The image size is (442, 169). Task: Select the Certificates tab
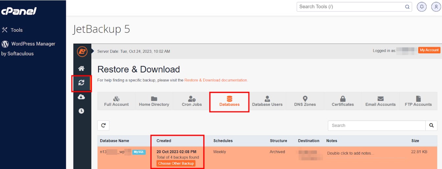click(x=343, y=101)
